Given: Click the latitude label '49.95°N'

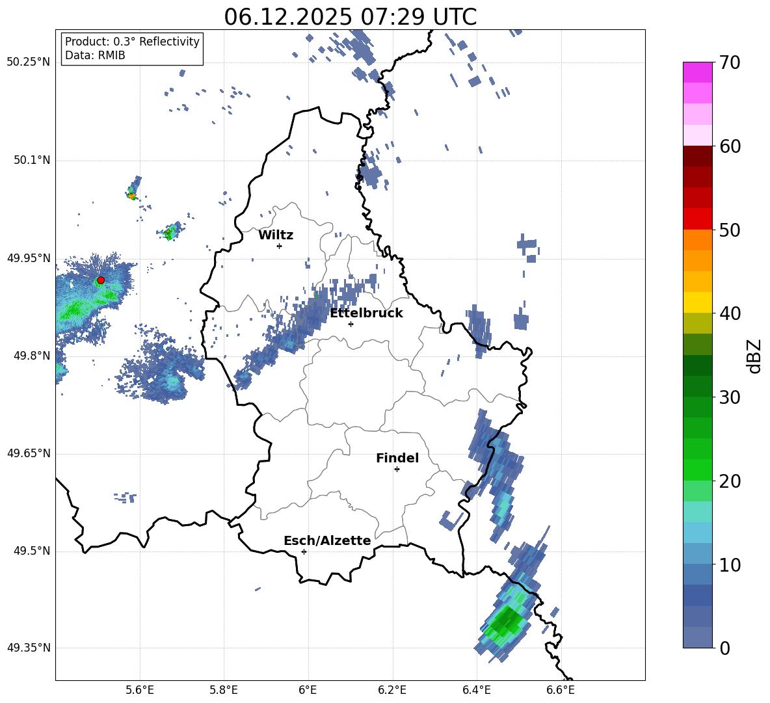Looking at the screenshot, I should pos(29,258).
